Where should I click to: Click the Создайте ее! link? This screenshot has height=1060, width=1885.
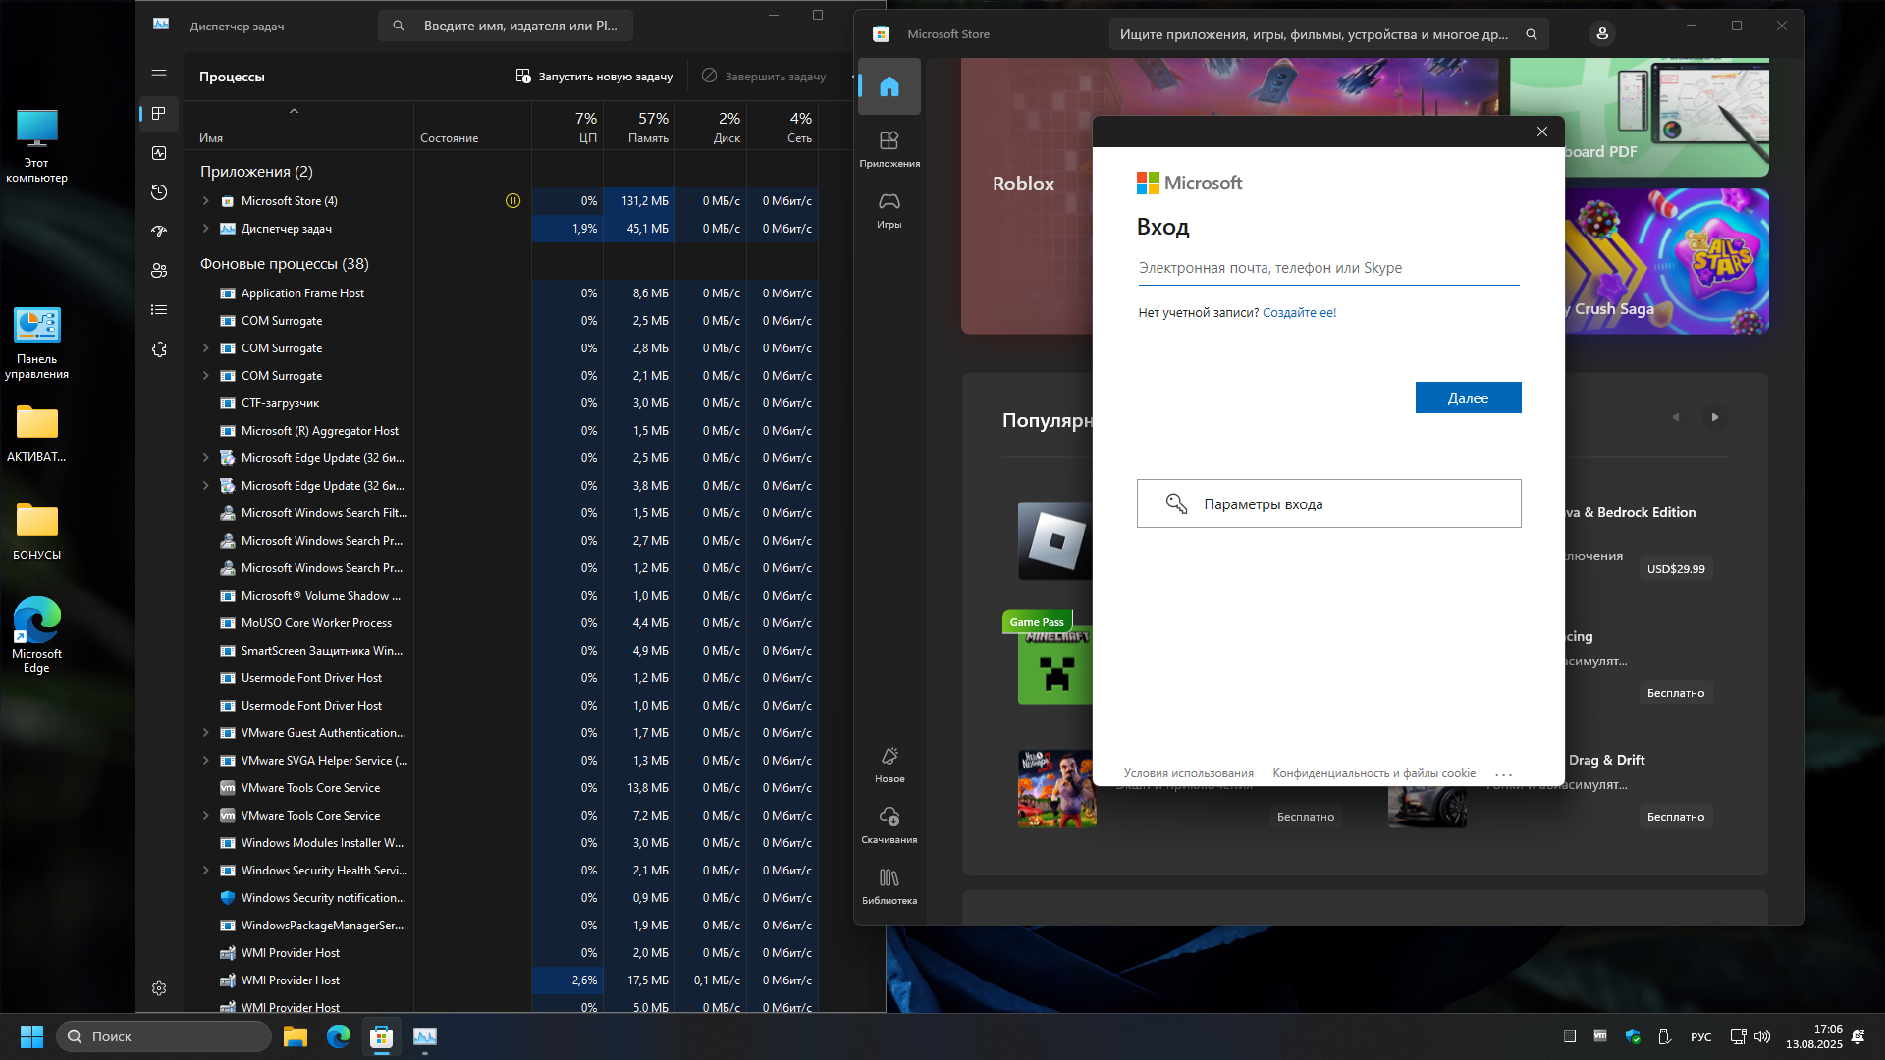pyautogui.click(x=1299, y=313)
